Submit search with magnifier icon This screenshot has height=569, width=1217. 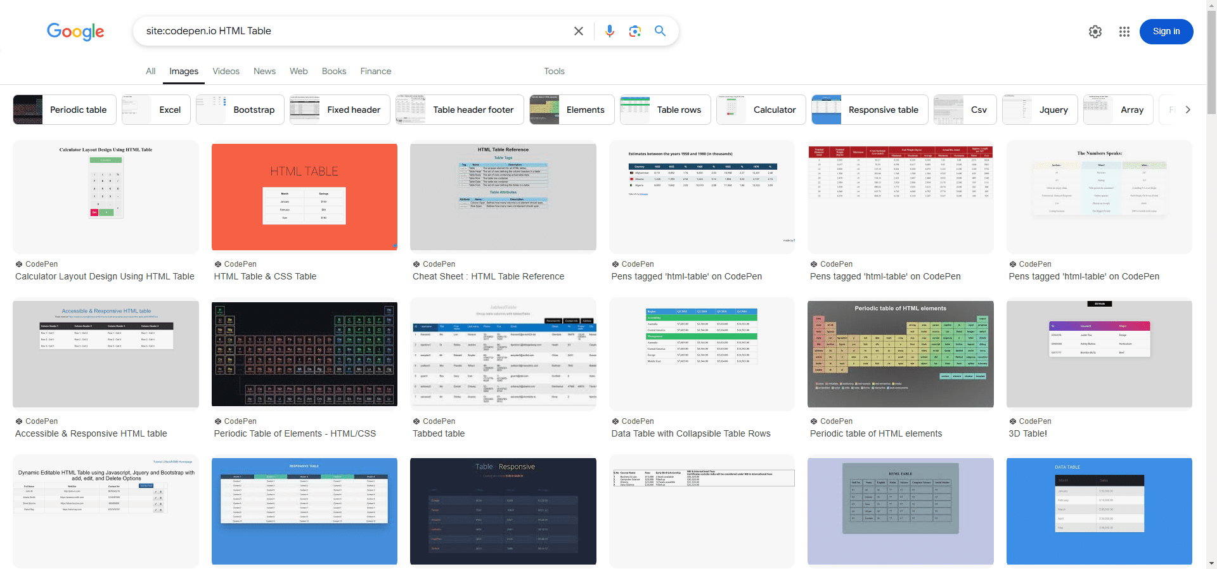(660, 31)
